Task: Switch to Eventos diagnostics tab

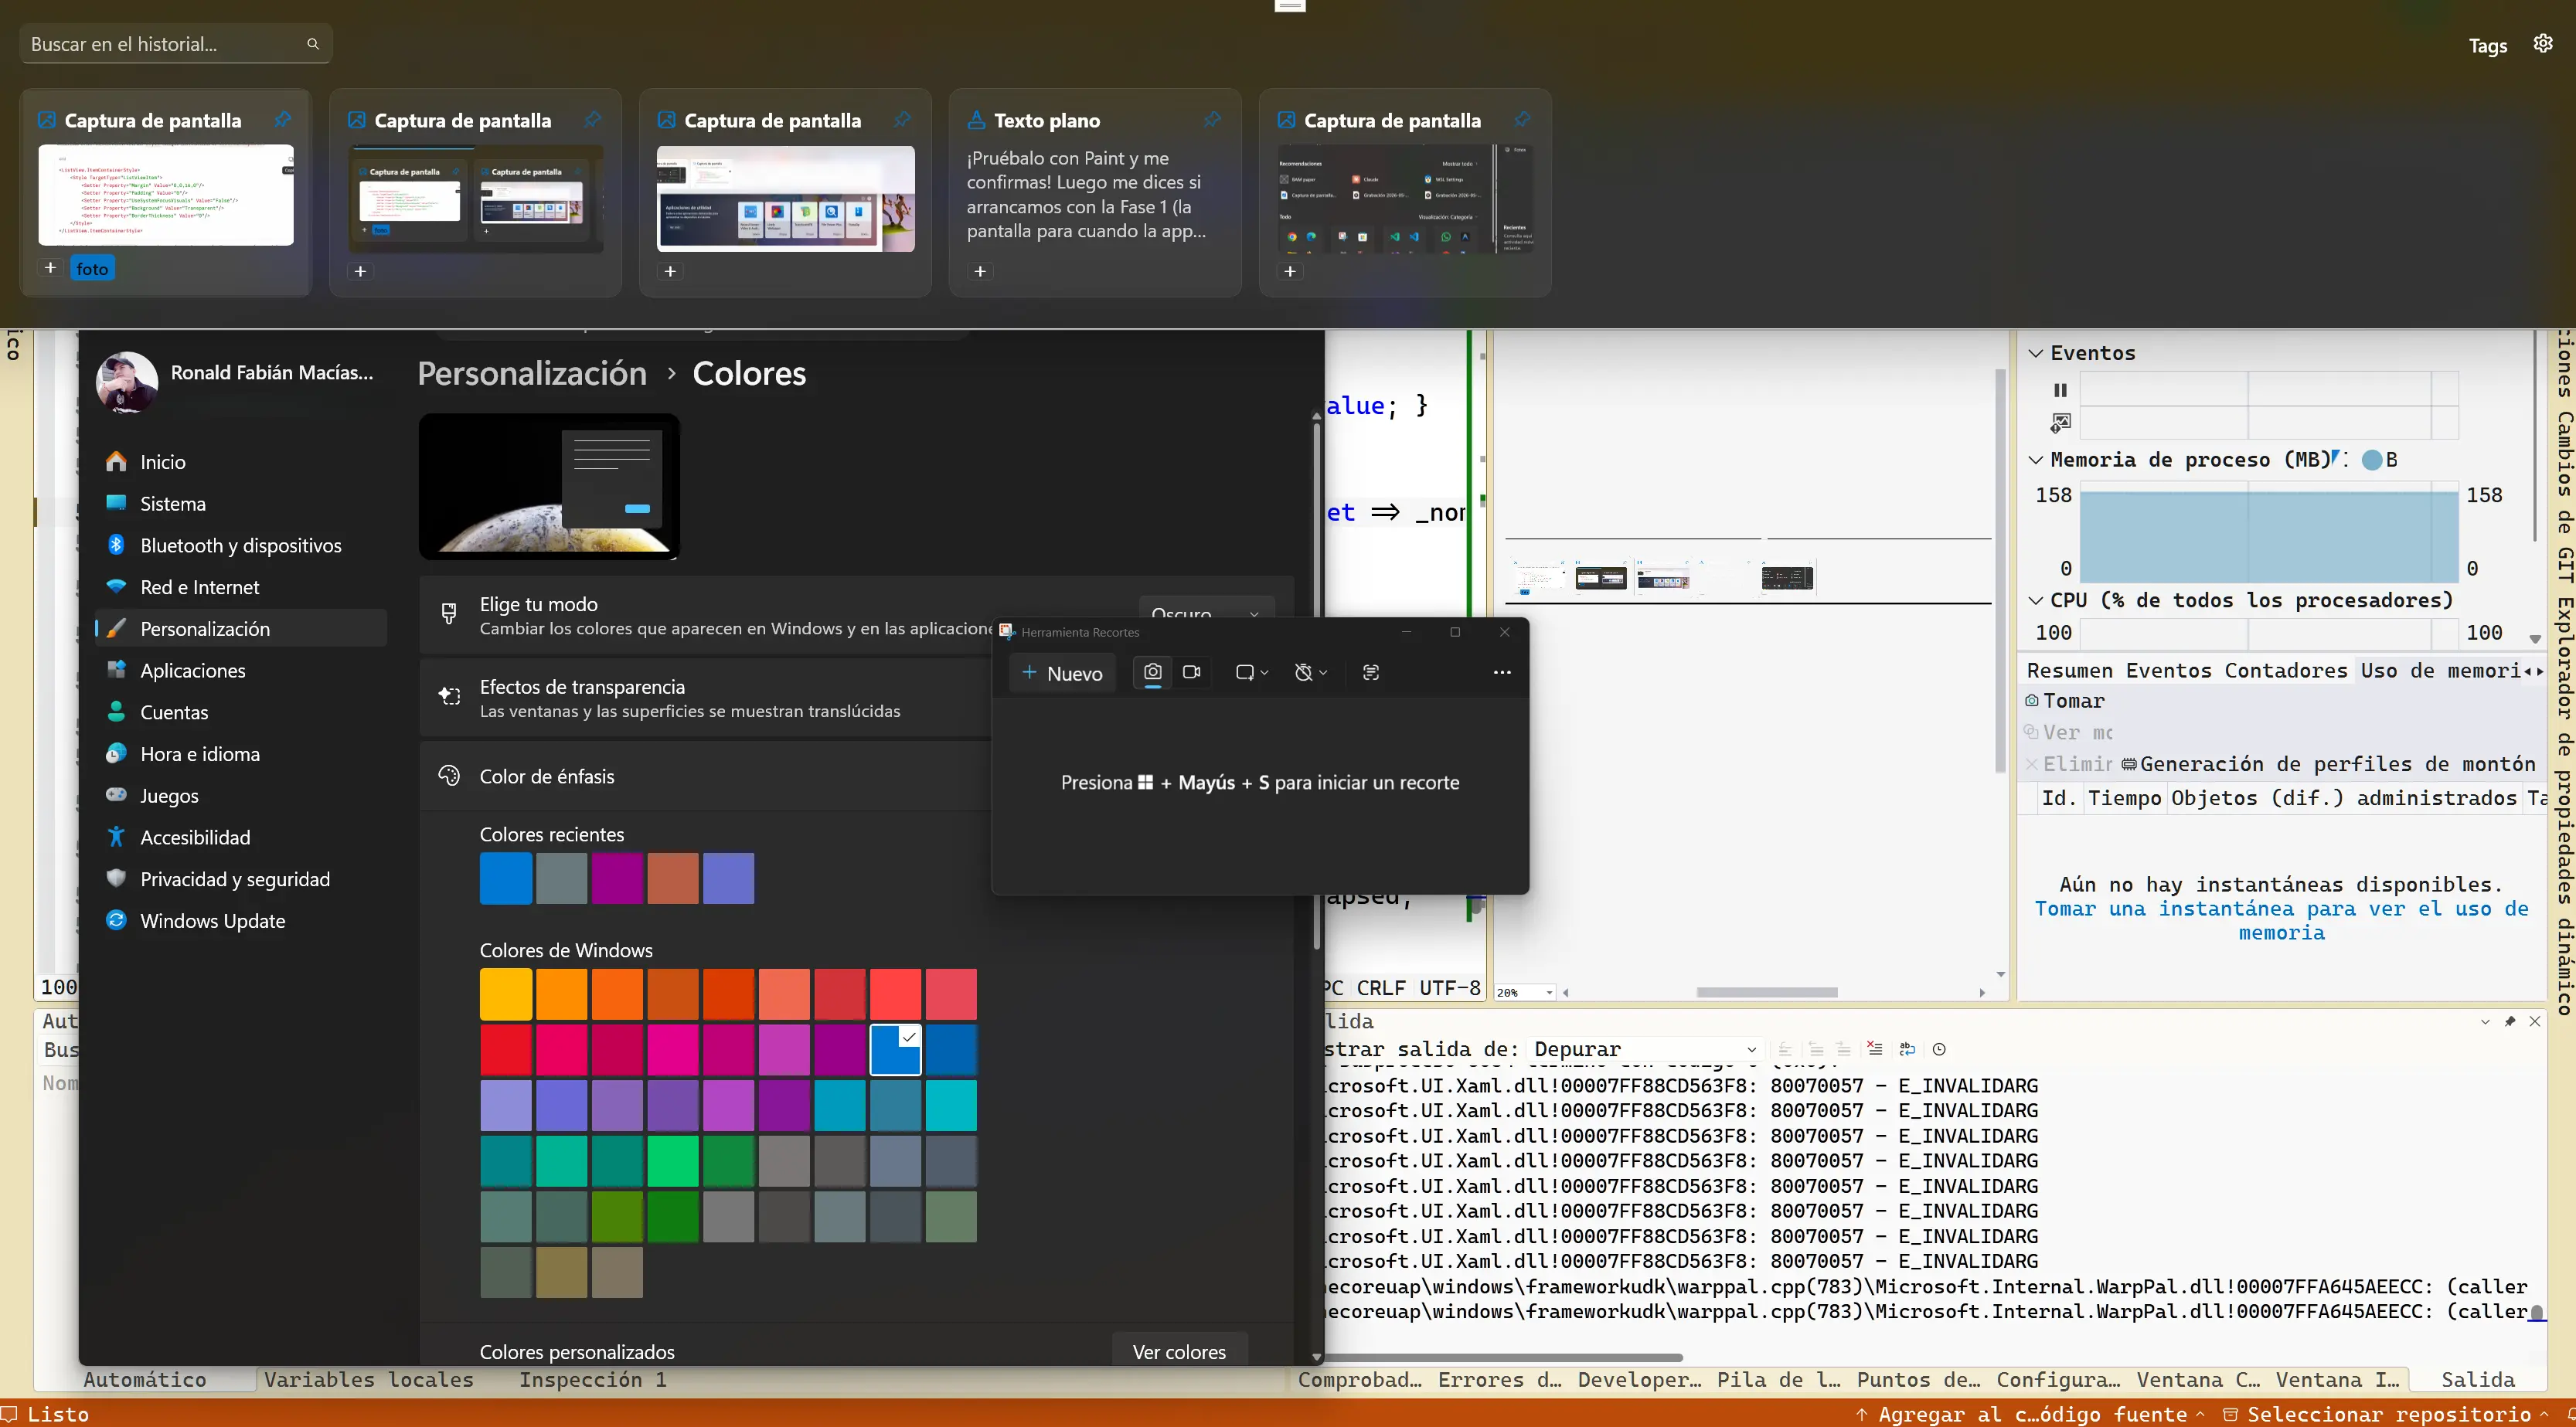Action: point(2168,671)
